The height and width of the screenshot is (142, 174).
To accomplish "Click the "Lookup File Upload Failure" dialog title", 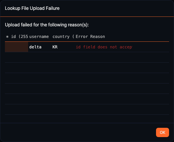I will coord(32,8).
